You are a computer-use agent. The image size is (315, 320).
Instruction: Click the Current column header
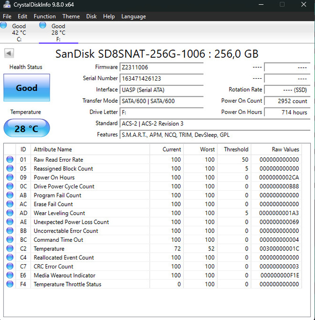click(x=167, y=149)
